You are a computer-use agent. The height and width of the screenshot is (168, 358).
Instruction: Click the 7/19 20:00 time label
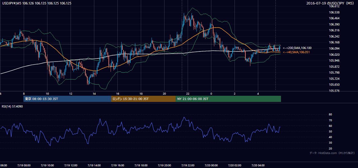tap(164, 165)
